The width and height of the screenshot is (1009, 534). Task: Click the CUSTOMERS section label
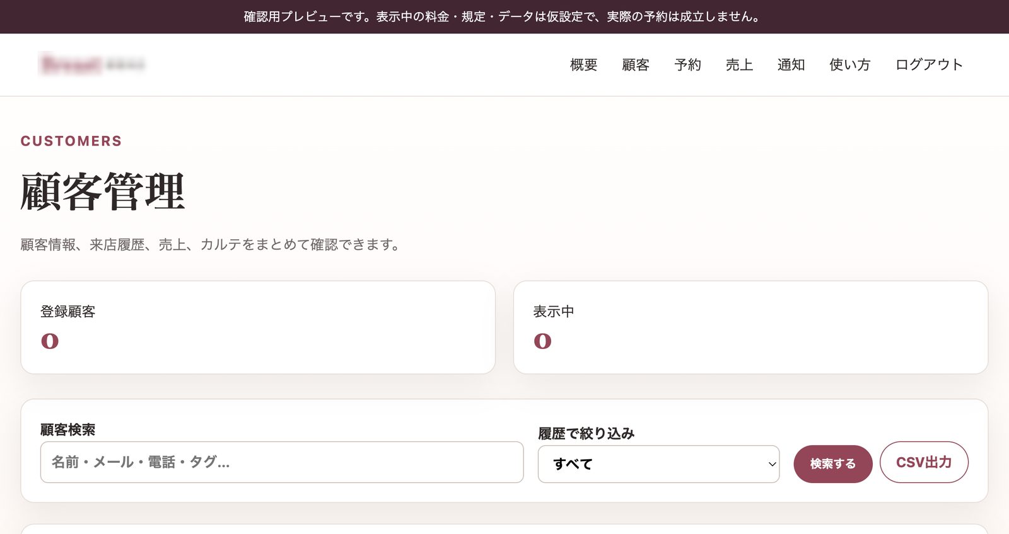tap(71, 141)
